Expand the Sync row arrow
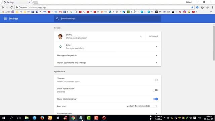 156,47
